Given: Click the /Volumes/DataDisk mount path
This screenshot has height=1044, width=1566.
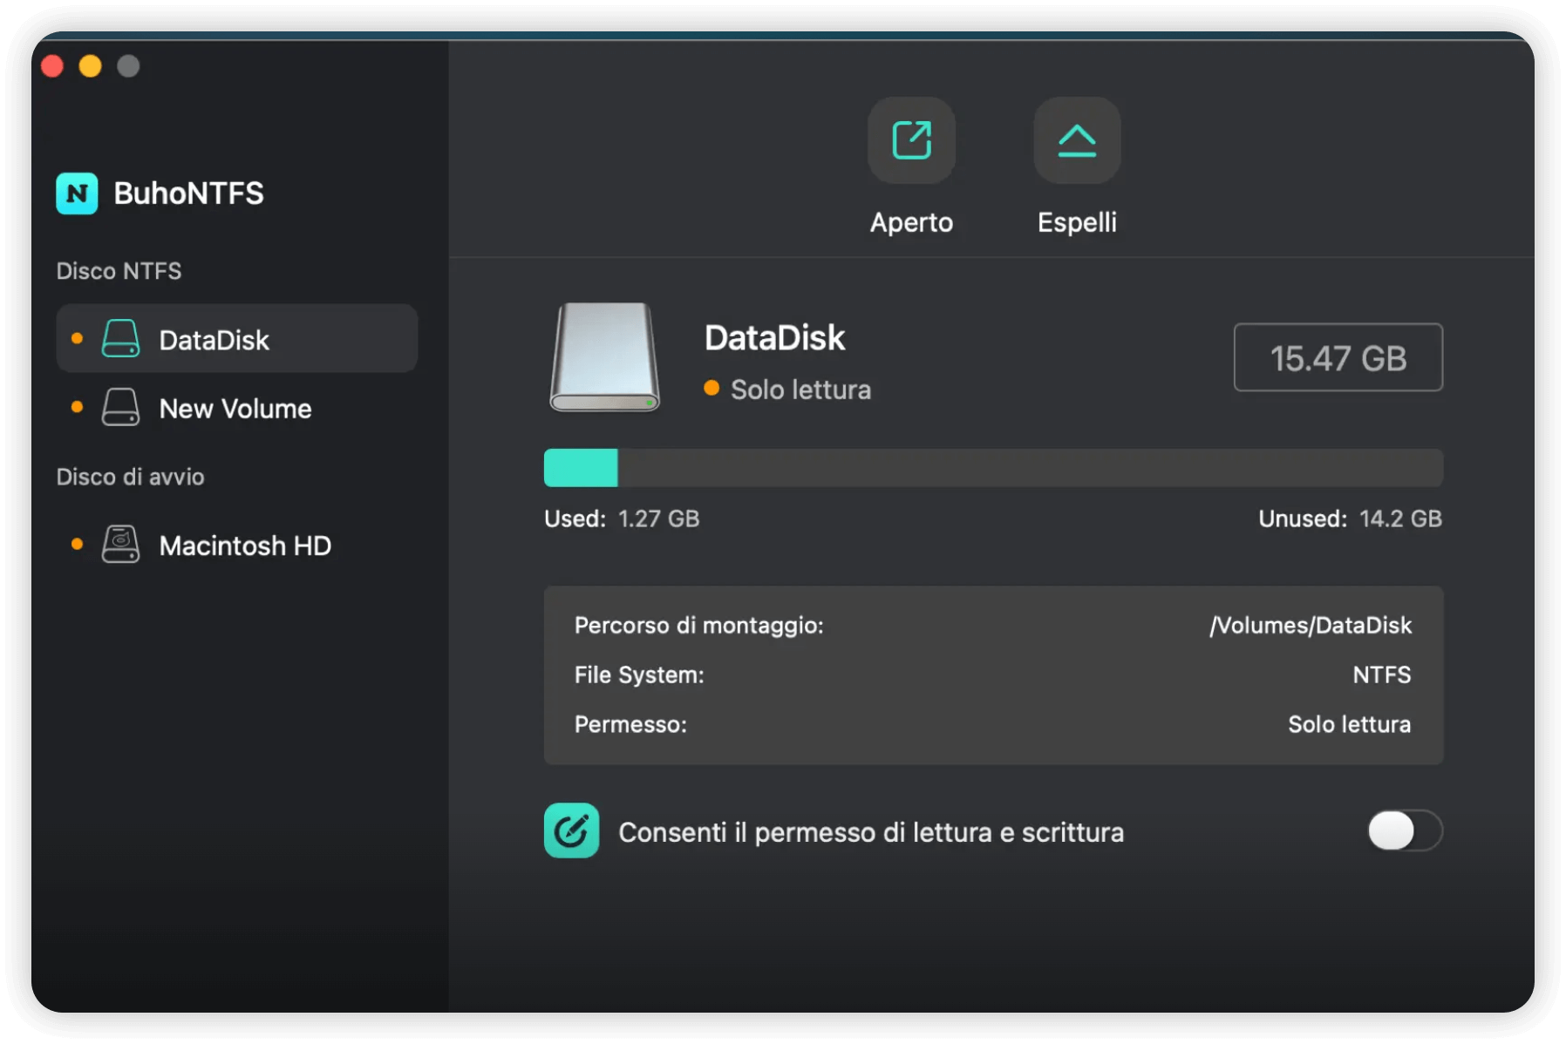Looking at the screenshot, I should (1310, 625).
